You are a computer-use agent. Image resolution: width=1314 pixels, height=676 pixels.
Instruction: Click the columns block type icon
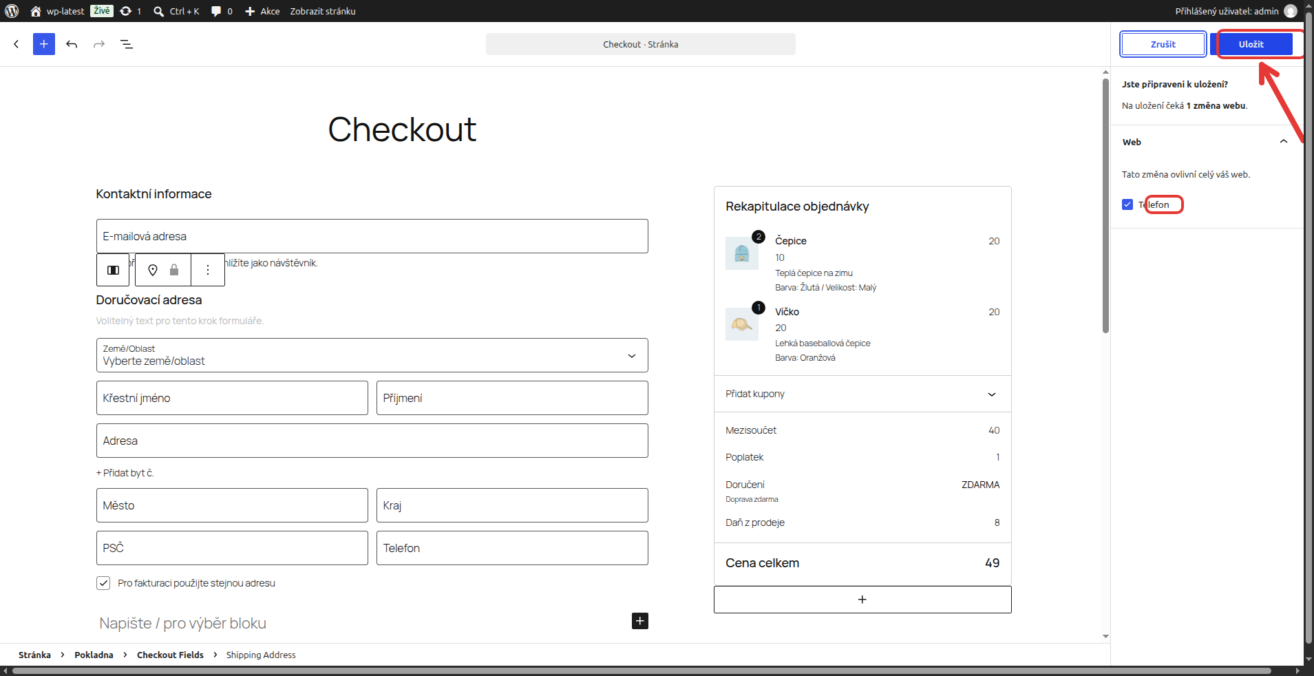pyautogui.click(x=113, y=270)
